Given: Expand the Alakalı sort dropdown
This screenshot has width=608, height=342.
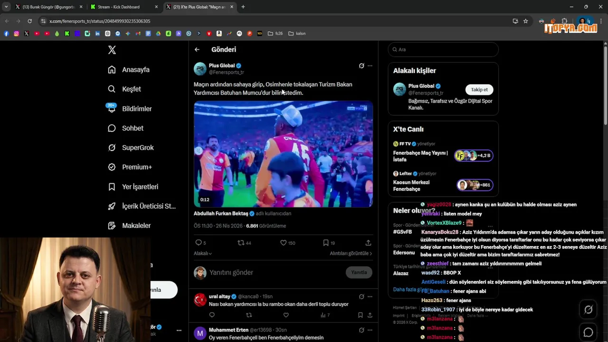Looking at the screenshot, I should (203, 254).
